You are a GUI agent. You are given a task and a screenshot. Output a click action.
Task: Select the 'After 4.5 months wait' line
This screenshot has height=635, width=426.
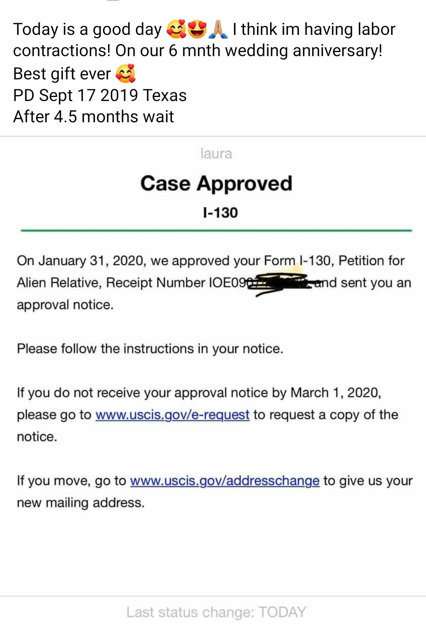(93, 117)
